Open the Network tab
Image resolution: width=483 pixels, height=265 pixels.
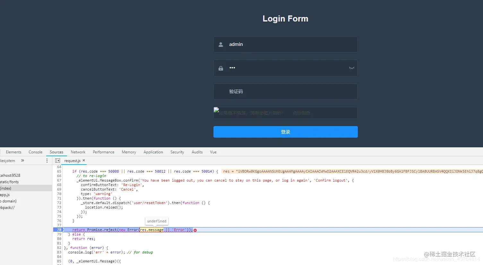pos(78,152)
